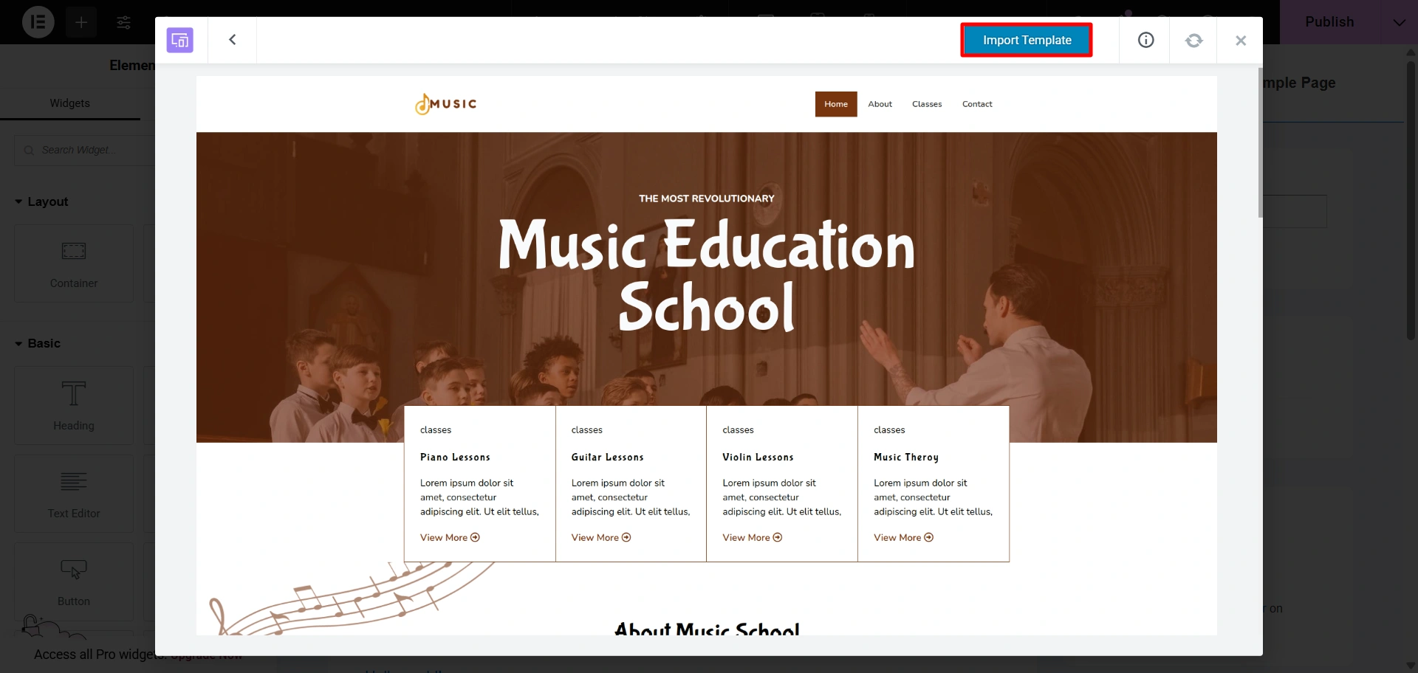Click About in the template preview menu
This screenshot has width=1418, height=673.
pyautogui.click(x=880, y=104)
